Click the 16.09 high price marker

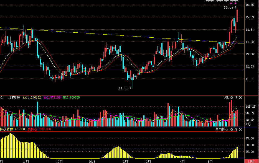click(229, 8)
